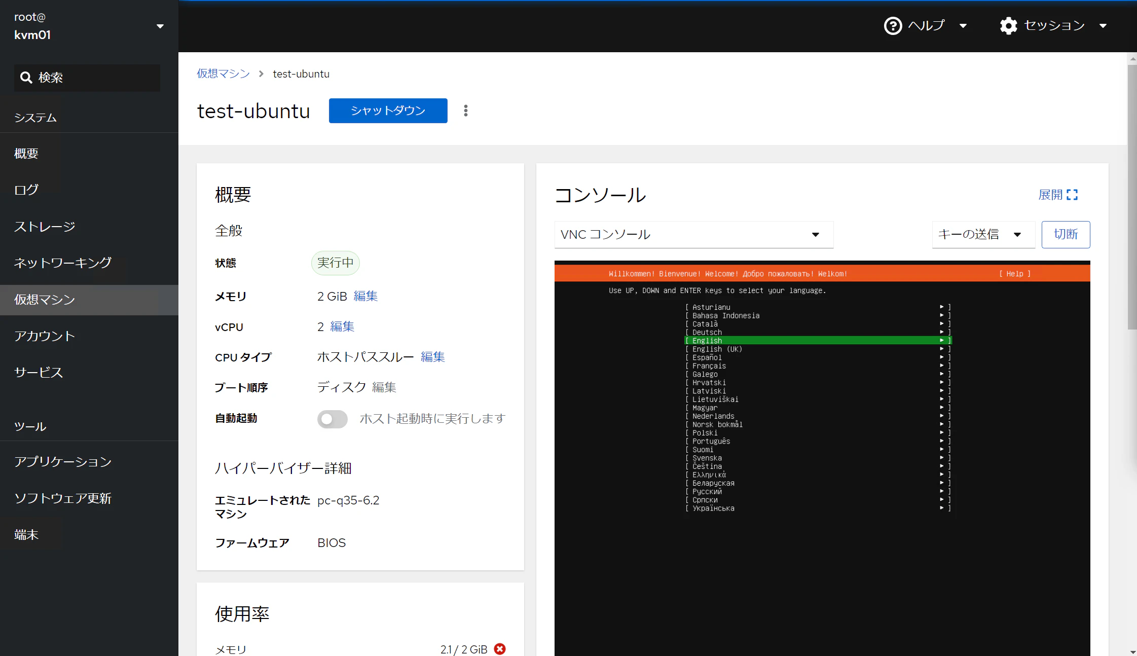The image size is (1137, 656).
Task: Click the 仮想マシン breadcrumb link
Action: click(223, 74)
